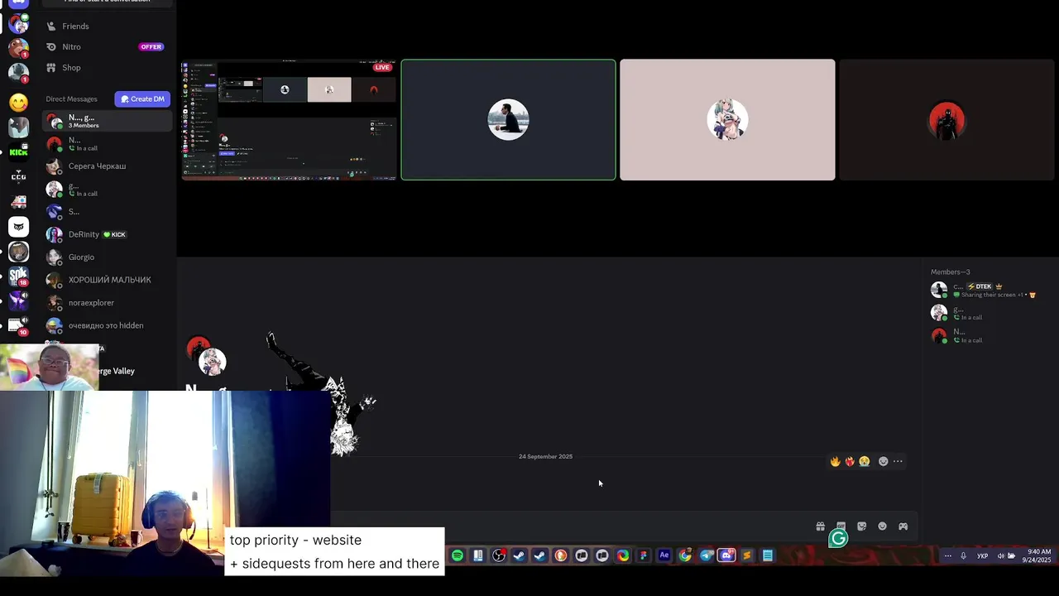
Task: Open the white owl server icon
Action: [18, 226]
